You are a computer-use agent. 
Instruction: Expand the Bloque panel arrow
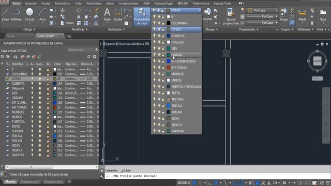pyautogui.click(x=217, y=29)
